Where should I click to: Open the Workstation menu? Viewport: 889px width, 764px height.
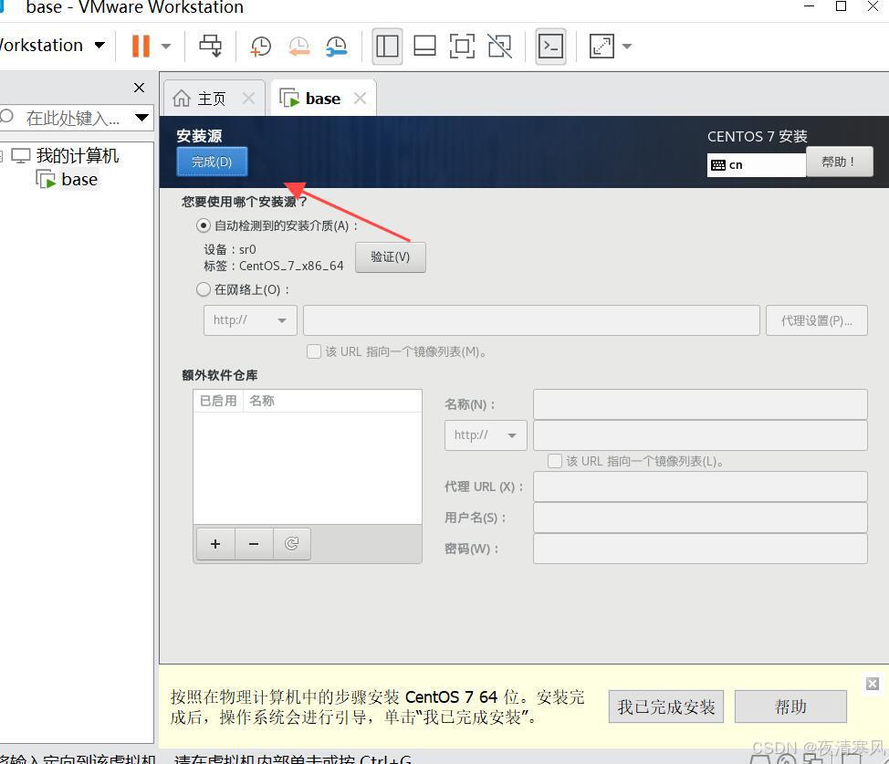(x=52, y=46)
